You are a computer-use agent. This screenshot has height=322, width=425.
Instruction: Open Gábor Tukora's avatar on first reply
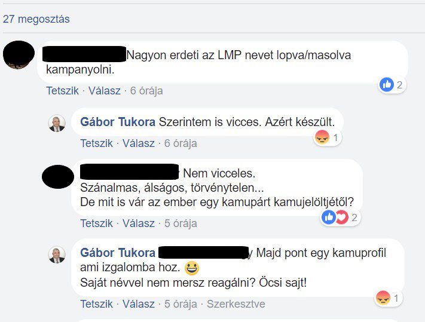(57, 124)
